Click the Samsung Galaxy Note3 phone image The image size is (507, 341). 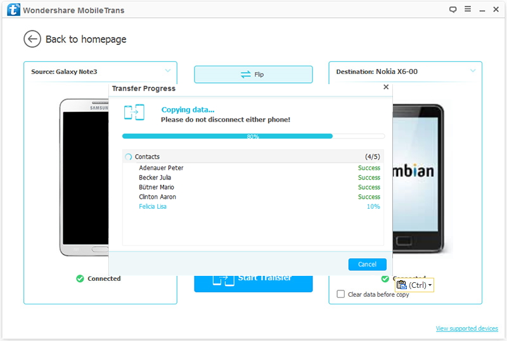84,177
